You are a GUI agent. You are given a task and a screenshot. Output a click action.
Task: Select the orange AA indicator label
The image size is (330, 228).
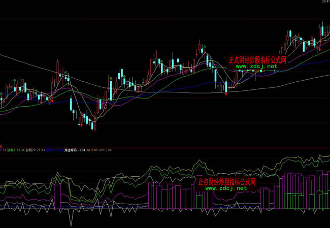(x=92, y=150)
